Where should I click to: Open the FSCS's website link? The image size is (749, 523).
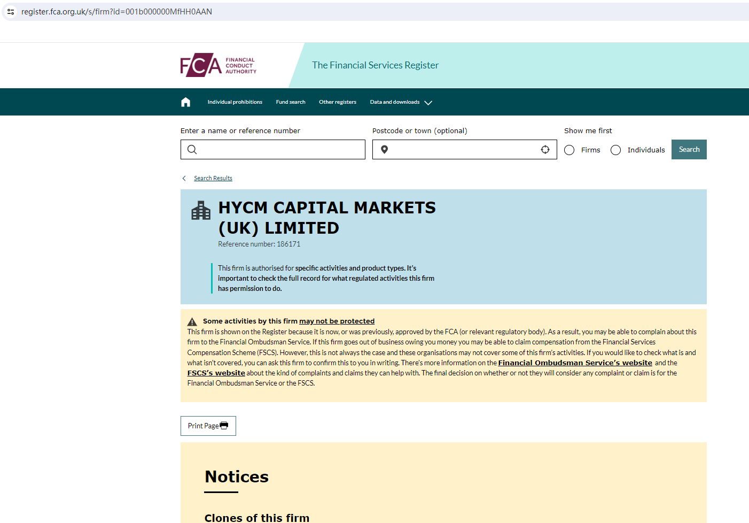click(216, 373)
